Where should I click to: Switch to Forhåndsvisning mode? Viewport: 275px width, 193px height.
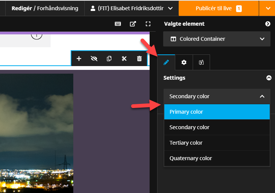tap(58, 8)
